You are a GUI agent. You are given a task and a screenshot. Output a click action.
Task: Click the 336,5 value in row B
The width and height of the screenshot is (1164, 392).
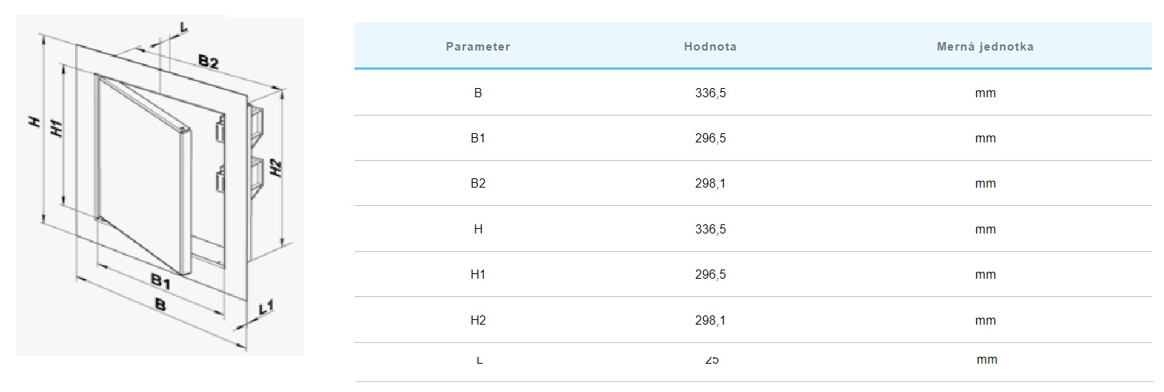pyautogui.click(x=710, y=93)
